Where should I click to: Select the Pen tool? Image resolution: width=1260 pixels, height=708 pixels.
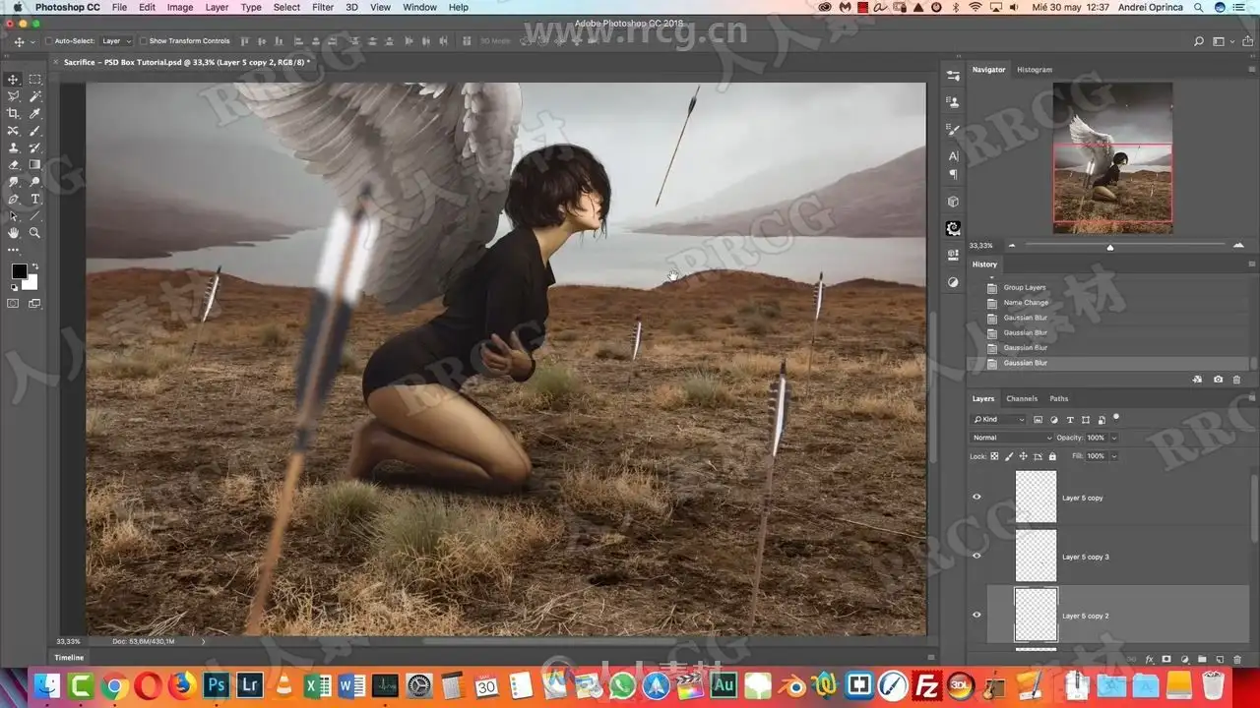[13, 199]
